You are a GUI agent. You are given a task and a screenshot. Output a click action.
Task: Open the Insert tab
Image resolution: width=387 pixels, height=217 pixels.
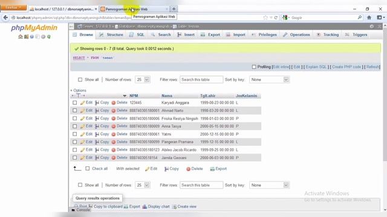point(186,35)
